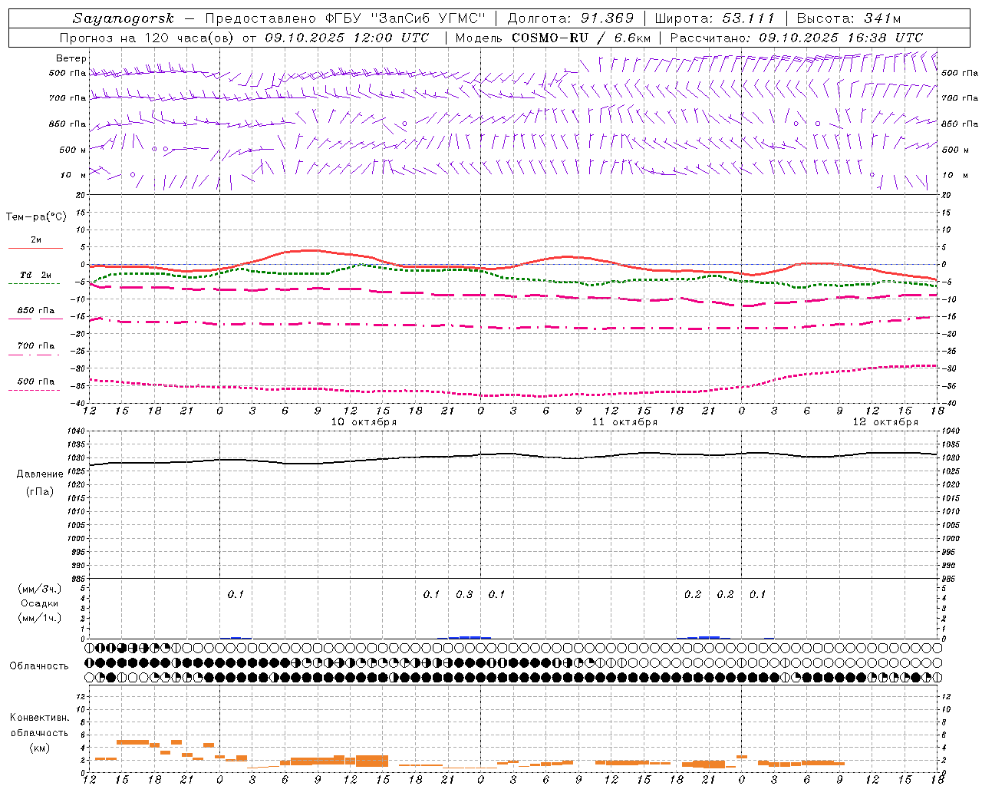The width and height of the screenshot is (982, 786).
Task: Click the solid red 2м legend line
Action: tap(35, 248)
